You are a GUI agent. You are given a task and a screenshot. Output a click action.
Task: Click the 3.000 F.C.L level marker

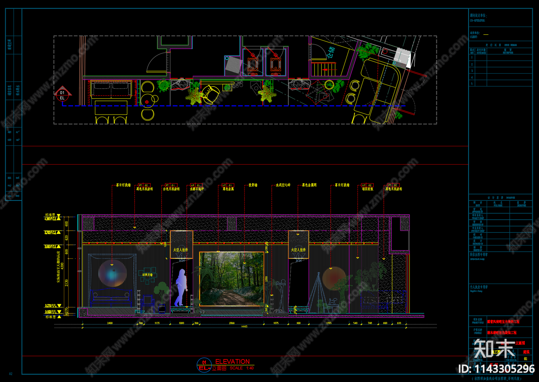pyautogui.click(x=52, y=246)
